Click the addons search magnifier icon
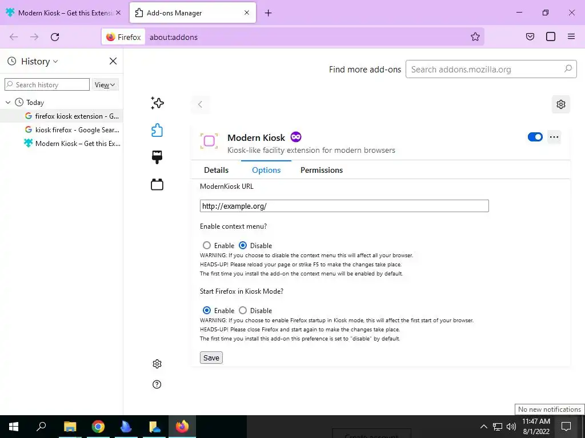This screenshot has width=585, height=438. (x=568, y=69)
